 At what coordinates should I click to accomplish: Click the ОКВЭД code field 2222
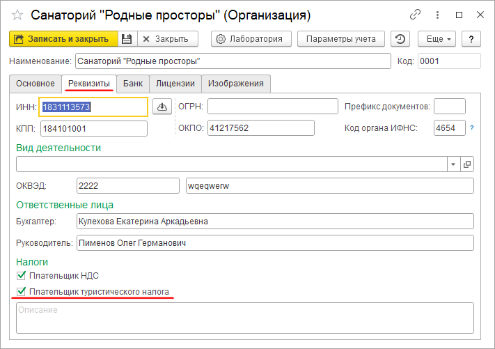(x=128, y=186)
